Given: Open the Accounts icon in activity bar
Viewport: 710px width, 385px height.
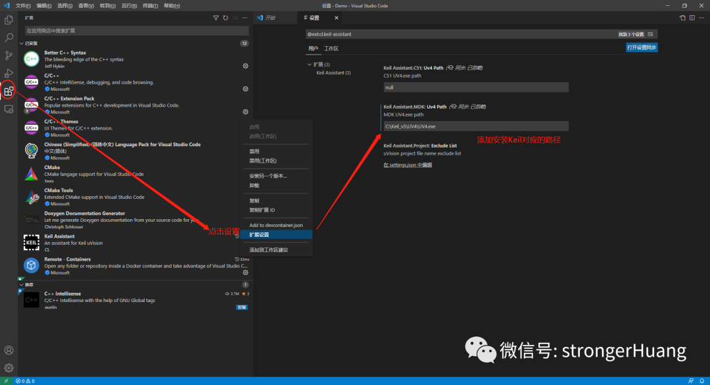Looking at the screenshot, I should [9, 351].
